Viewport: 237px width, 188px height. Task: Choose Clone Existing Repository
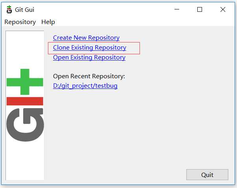90,48
